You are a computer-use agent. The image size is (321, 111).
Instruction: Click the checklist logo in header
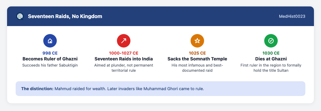click(x=20, y=16)
